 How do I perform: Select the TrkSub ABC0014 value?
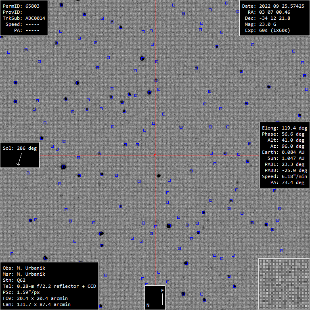pyautogui.click(x=24, y=18)
